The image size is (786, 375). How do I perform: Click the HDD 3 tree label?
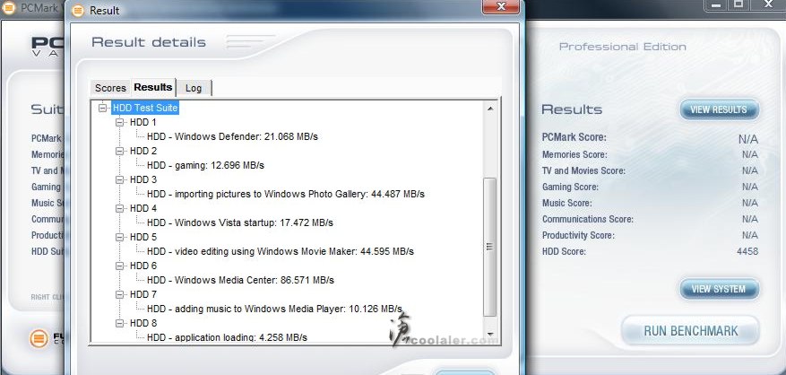(x=143, y=179)
